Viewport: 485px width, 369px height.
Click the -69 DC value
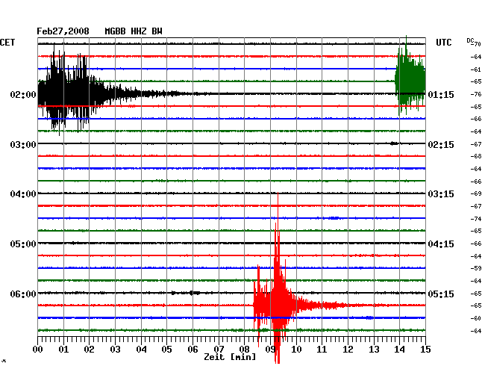coord(476,193)
